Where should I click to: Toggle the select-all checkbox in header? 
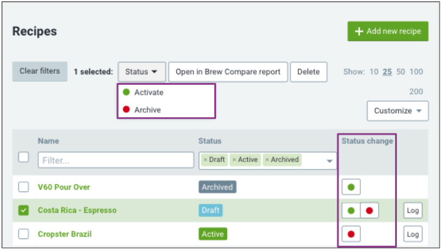coord(23,157)
